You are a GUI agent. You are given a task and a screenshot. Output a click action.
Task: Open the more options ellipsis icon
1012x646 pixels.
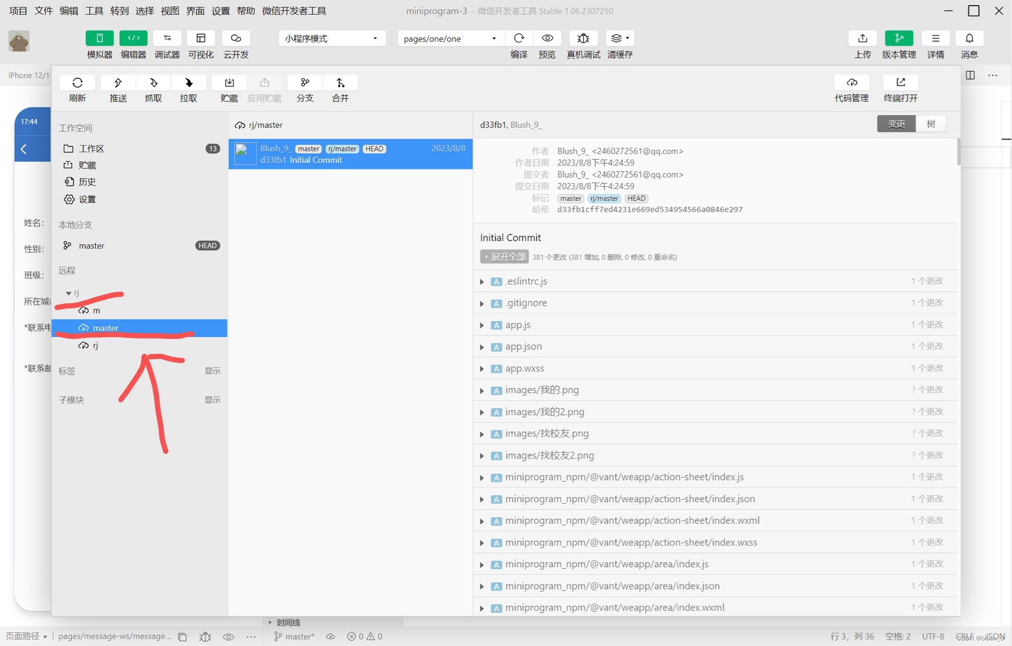click(x=993, y=75)
